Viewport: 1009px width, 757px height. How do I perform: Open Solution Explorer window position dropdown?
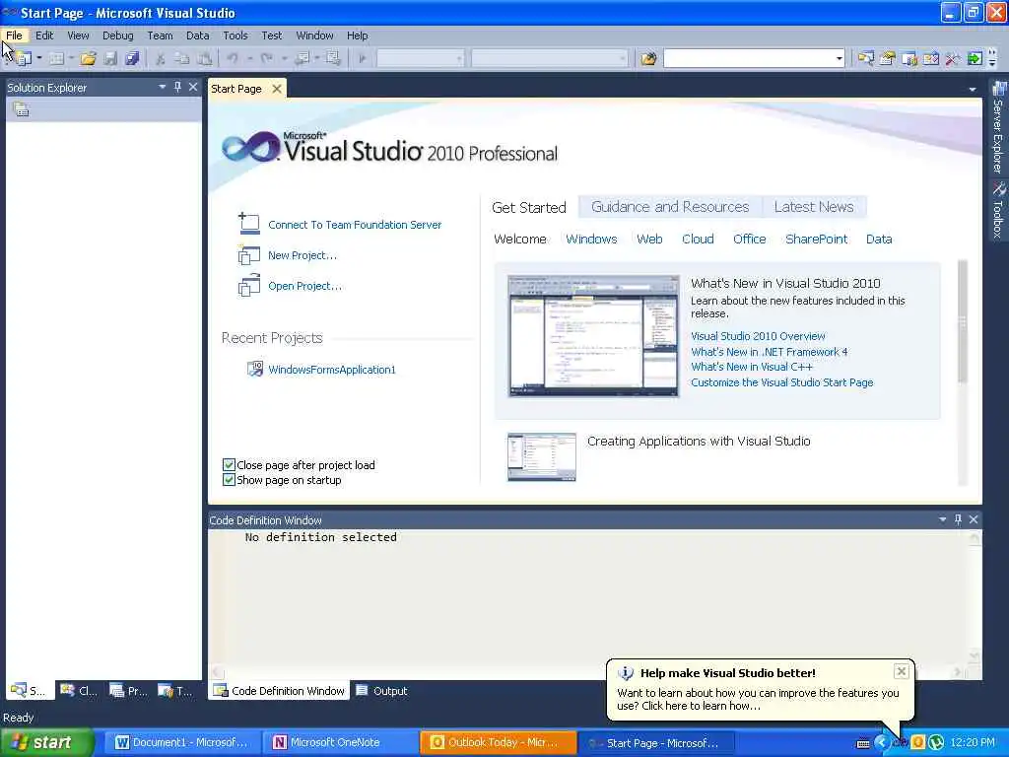click(163, 87)
